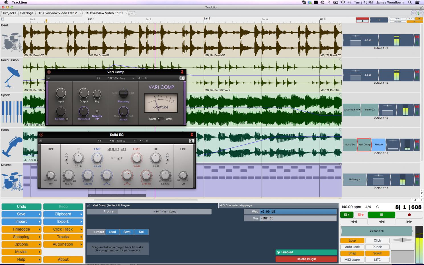Click the automation play button in transport
This screenshot has width=424, height=265.
[x=347, y=215]
